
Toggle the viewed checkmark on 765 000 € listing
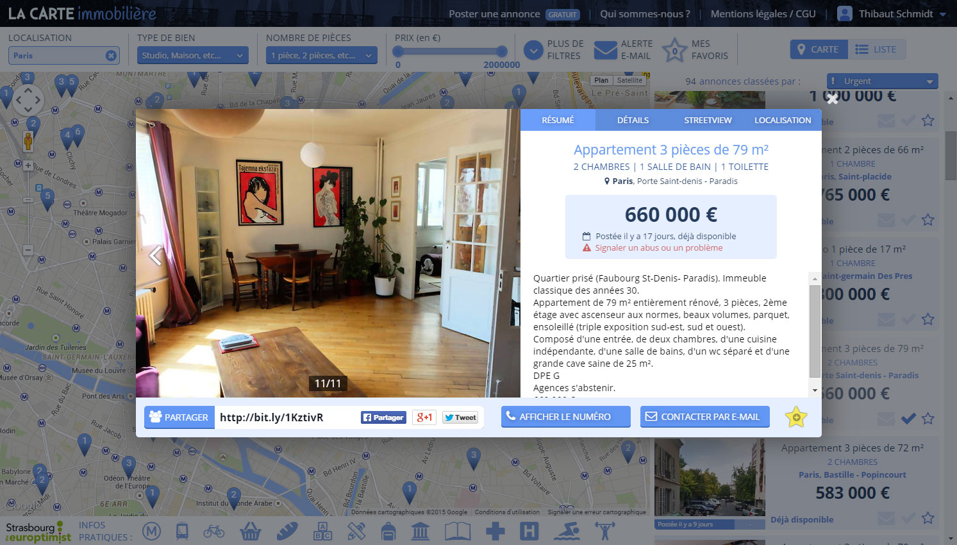tap(908, 220)
